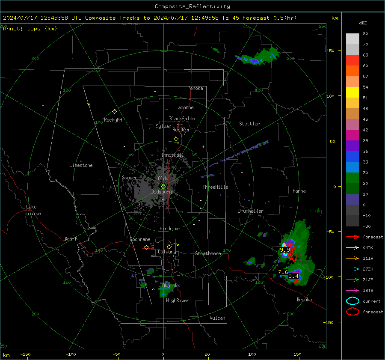This screenshot has width=385, height=360.
Task: Click the yellow diamond marker near Cochrane
Action: coord(147,247)
